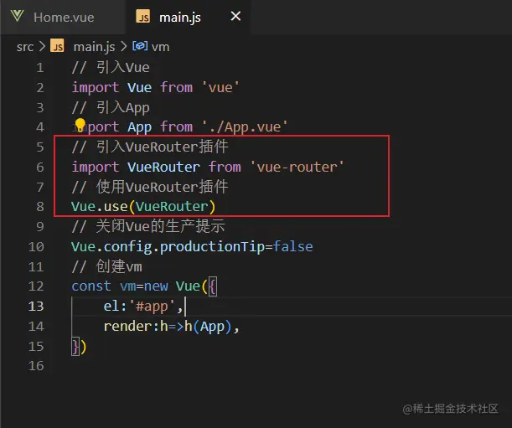The width and height of the screenshot is (512, 428).
Task: Click line number 12 in the gutter
Action: click(x=36, y=286)
